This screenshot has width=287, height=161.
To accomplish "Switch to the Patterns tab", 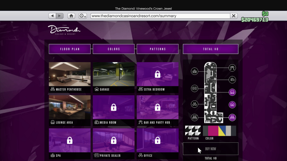I will coord(158,49).
